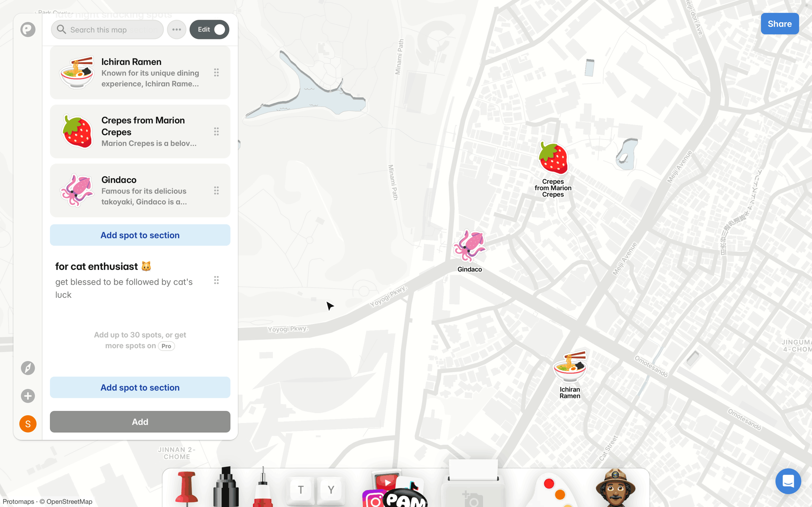Screen dimensions: 812x507
Task: Select the T Y keyboard text tool
Action: click(316, 490)
